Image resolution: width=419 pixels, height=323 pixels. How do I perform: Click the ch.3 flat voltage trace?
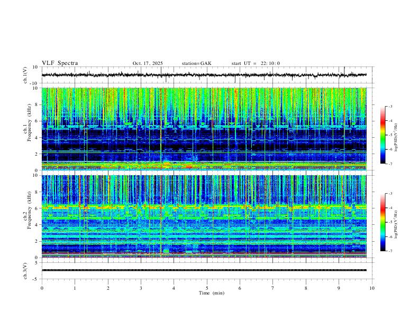(204, 270)
